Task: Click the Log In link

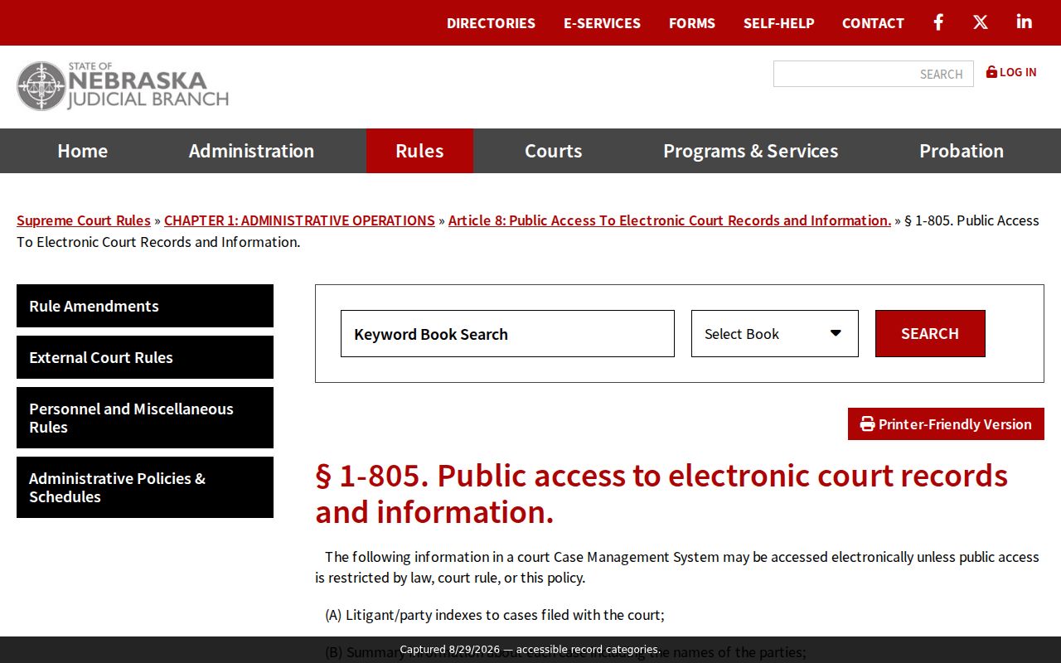Action: click(x=1011, y=72)
